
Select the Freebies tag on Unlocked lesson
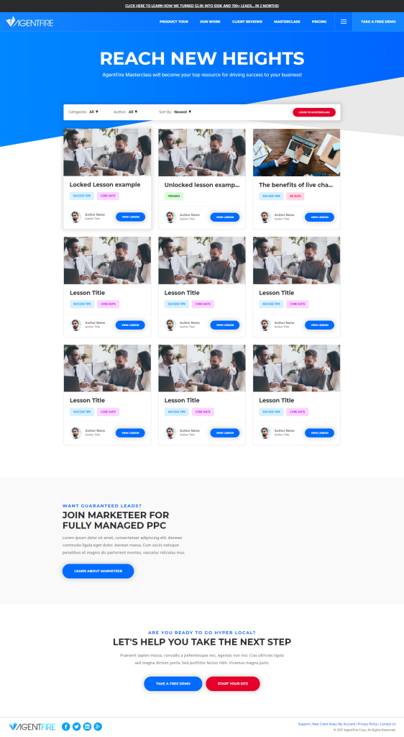tap(174, 196)
